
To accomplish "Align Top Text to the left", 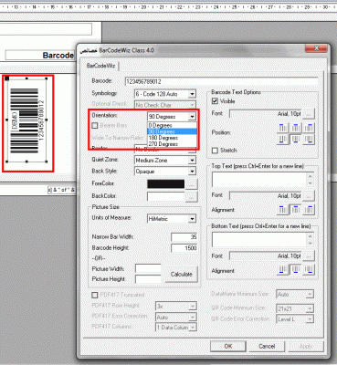I will pos(283,210).
